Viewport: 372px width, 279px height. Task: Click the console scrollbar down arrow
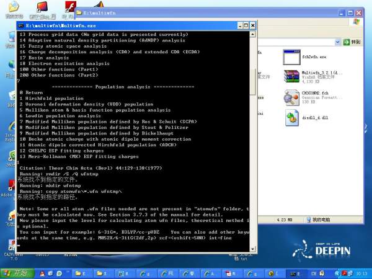(252, 249)
